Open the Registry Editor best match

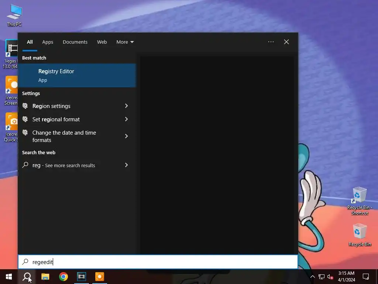tap(77, 75)
